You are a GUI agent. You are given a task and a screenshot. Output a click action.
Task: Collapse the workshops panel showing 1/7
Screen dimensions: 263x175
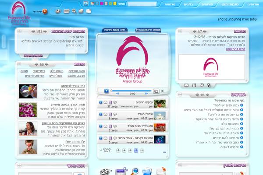click(x=180, y=31)
